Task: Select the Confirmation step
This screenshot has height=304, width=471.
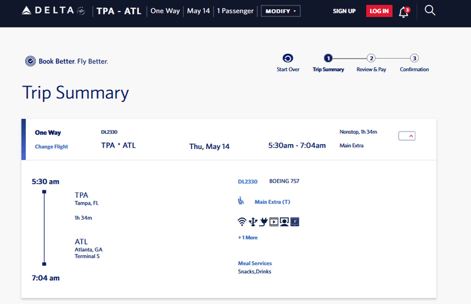Action: click(414, 59)
